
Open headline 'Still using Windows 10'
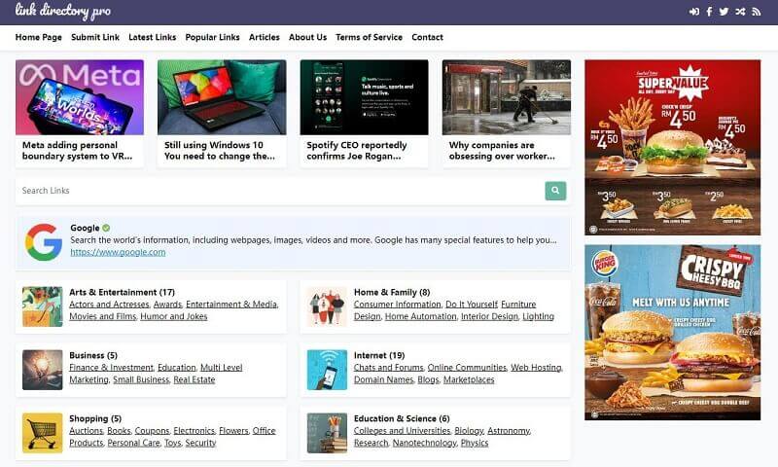(220, 151)
